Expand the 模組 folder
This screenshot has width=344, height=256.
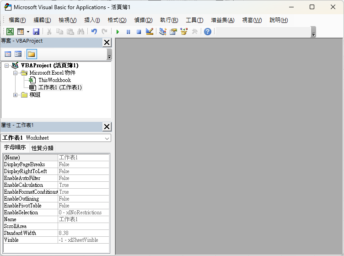pyautogui.click(x=15, y=95)
